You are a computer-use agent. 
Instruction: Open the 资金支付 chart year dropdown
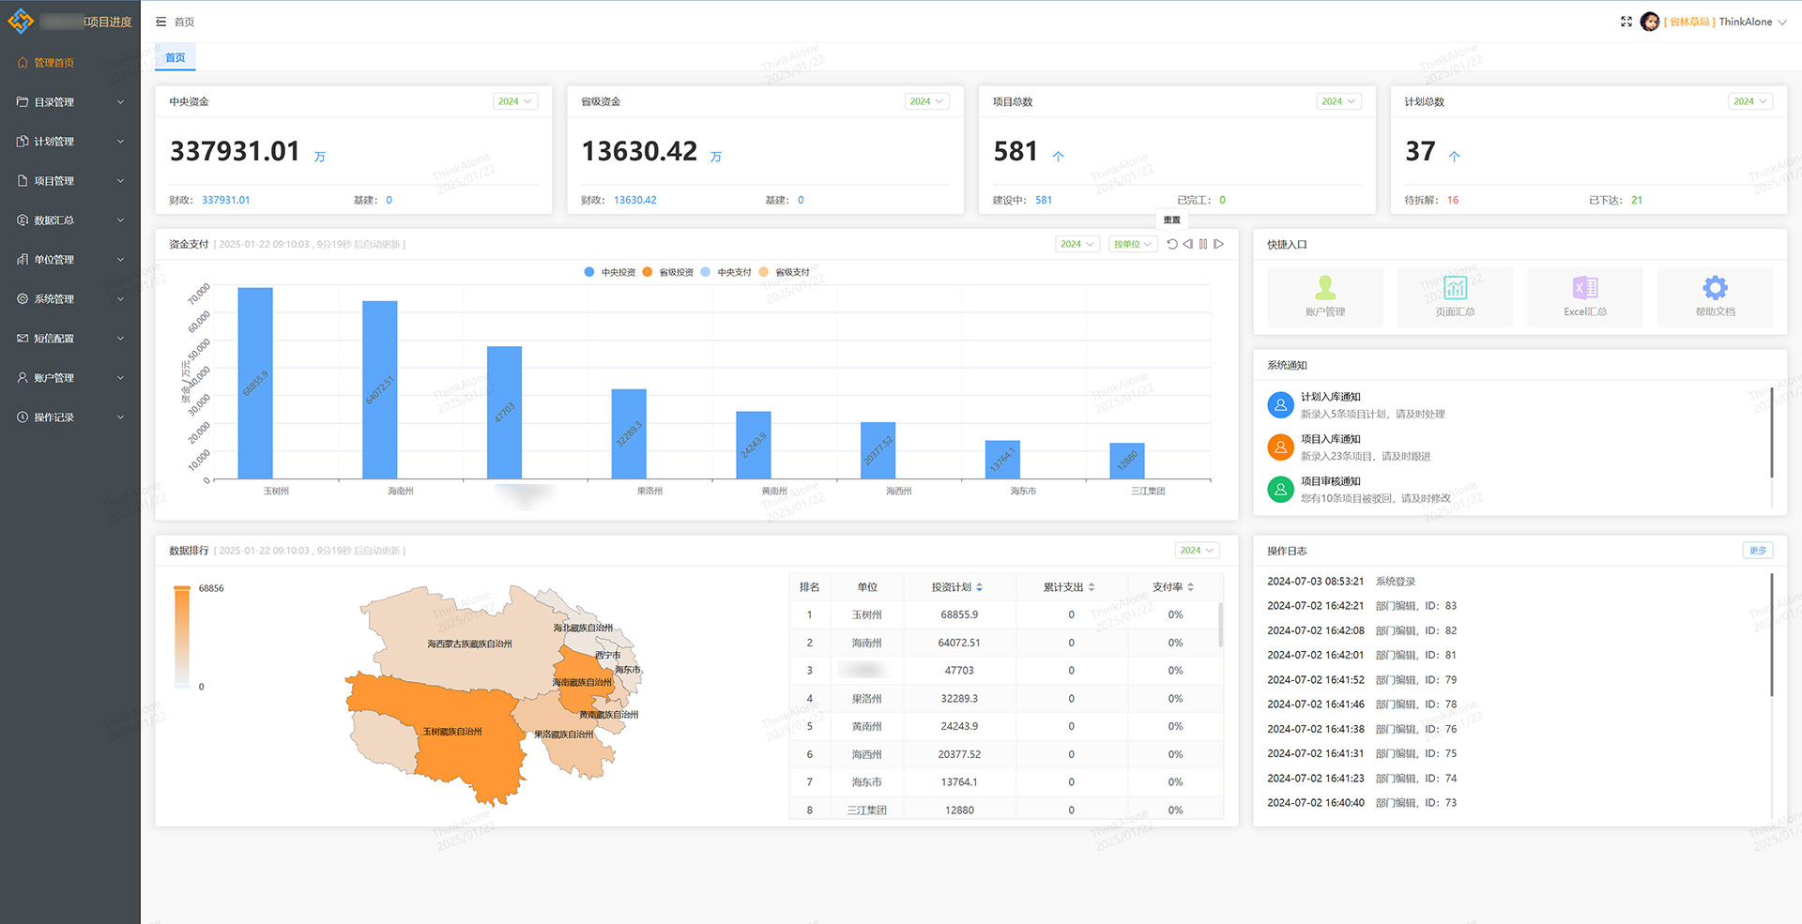(x=1077, y=244)
